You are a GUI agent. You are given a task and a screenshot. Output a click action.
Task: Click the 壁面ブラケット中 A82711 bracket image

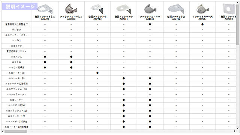click(124, 9)
